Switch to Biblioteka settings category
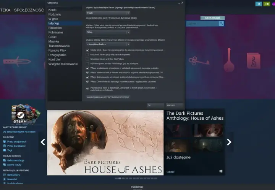The width and height of the screenshot is (275, 190). (55, 28)
